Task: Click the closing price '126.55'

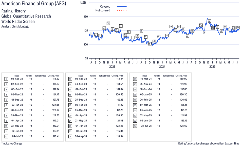Action: coord(120,116)
